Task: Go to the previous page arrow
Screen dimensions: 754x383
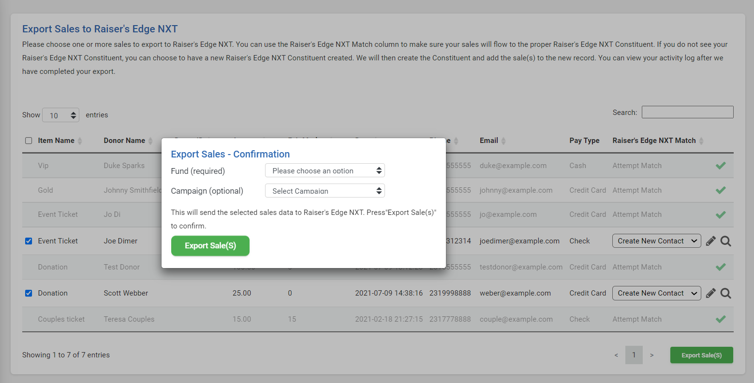Action: [x=616, y=355]
